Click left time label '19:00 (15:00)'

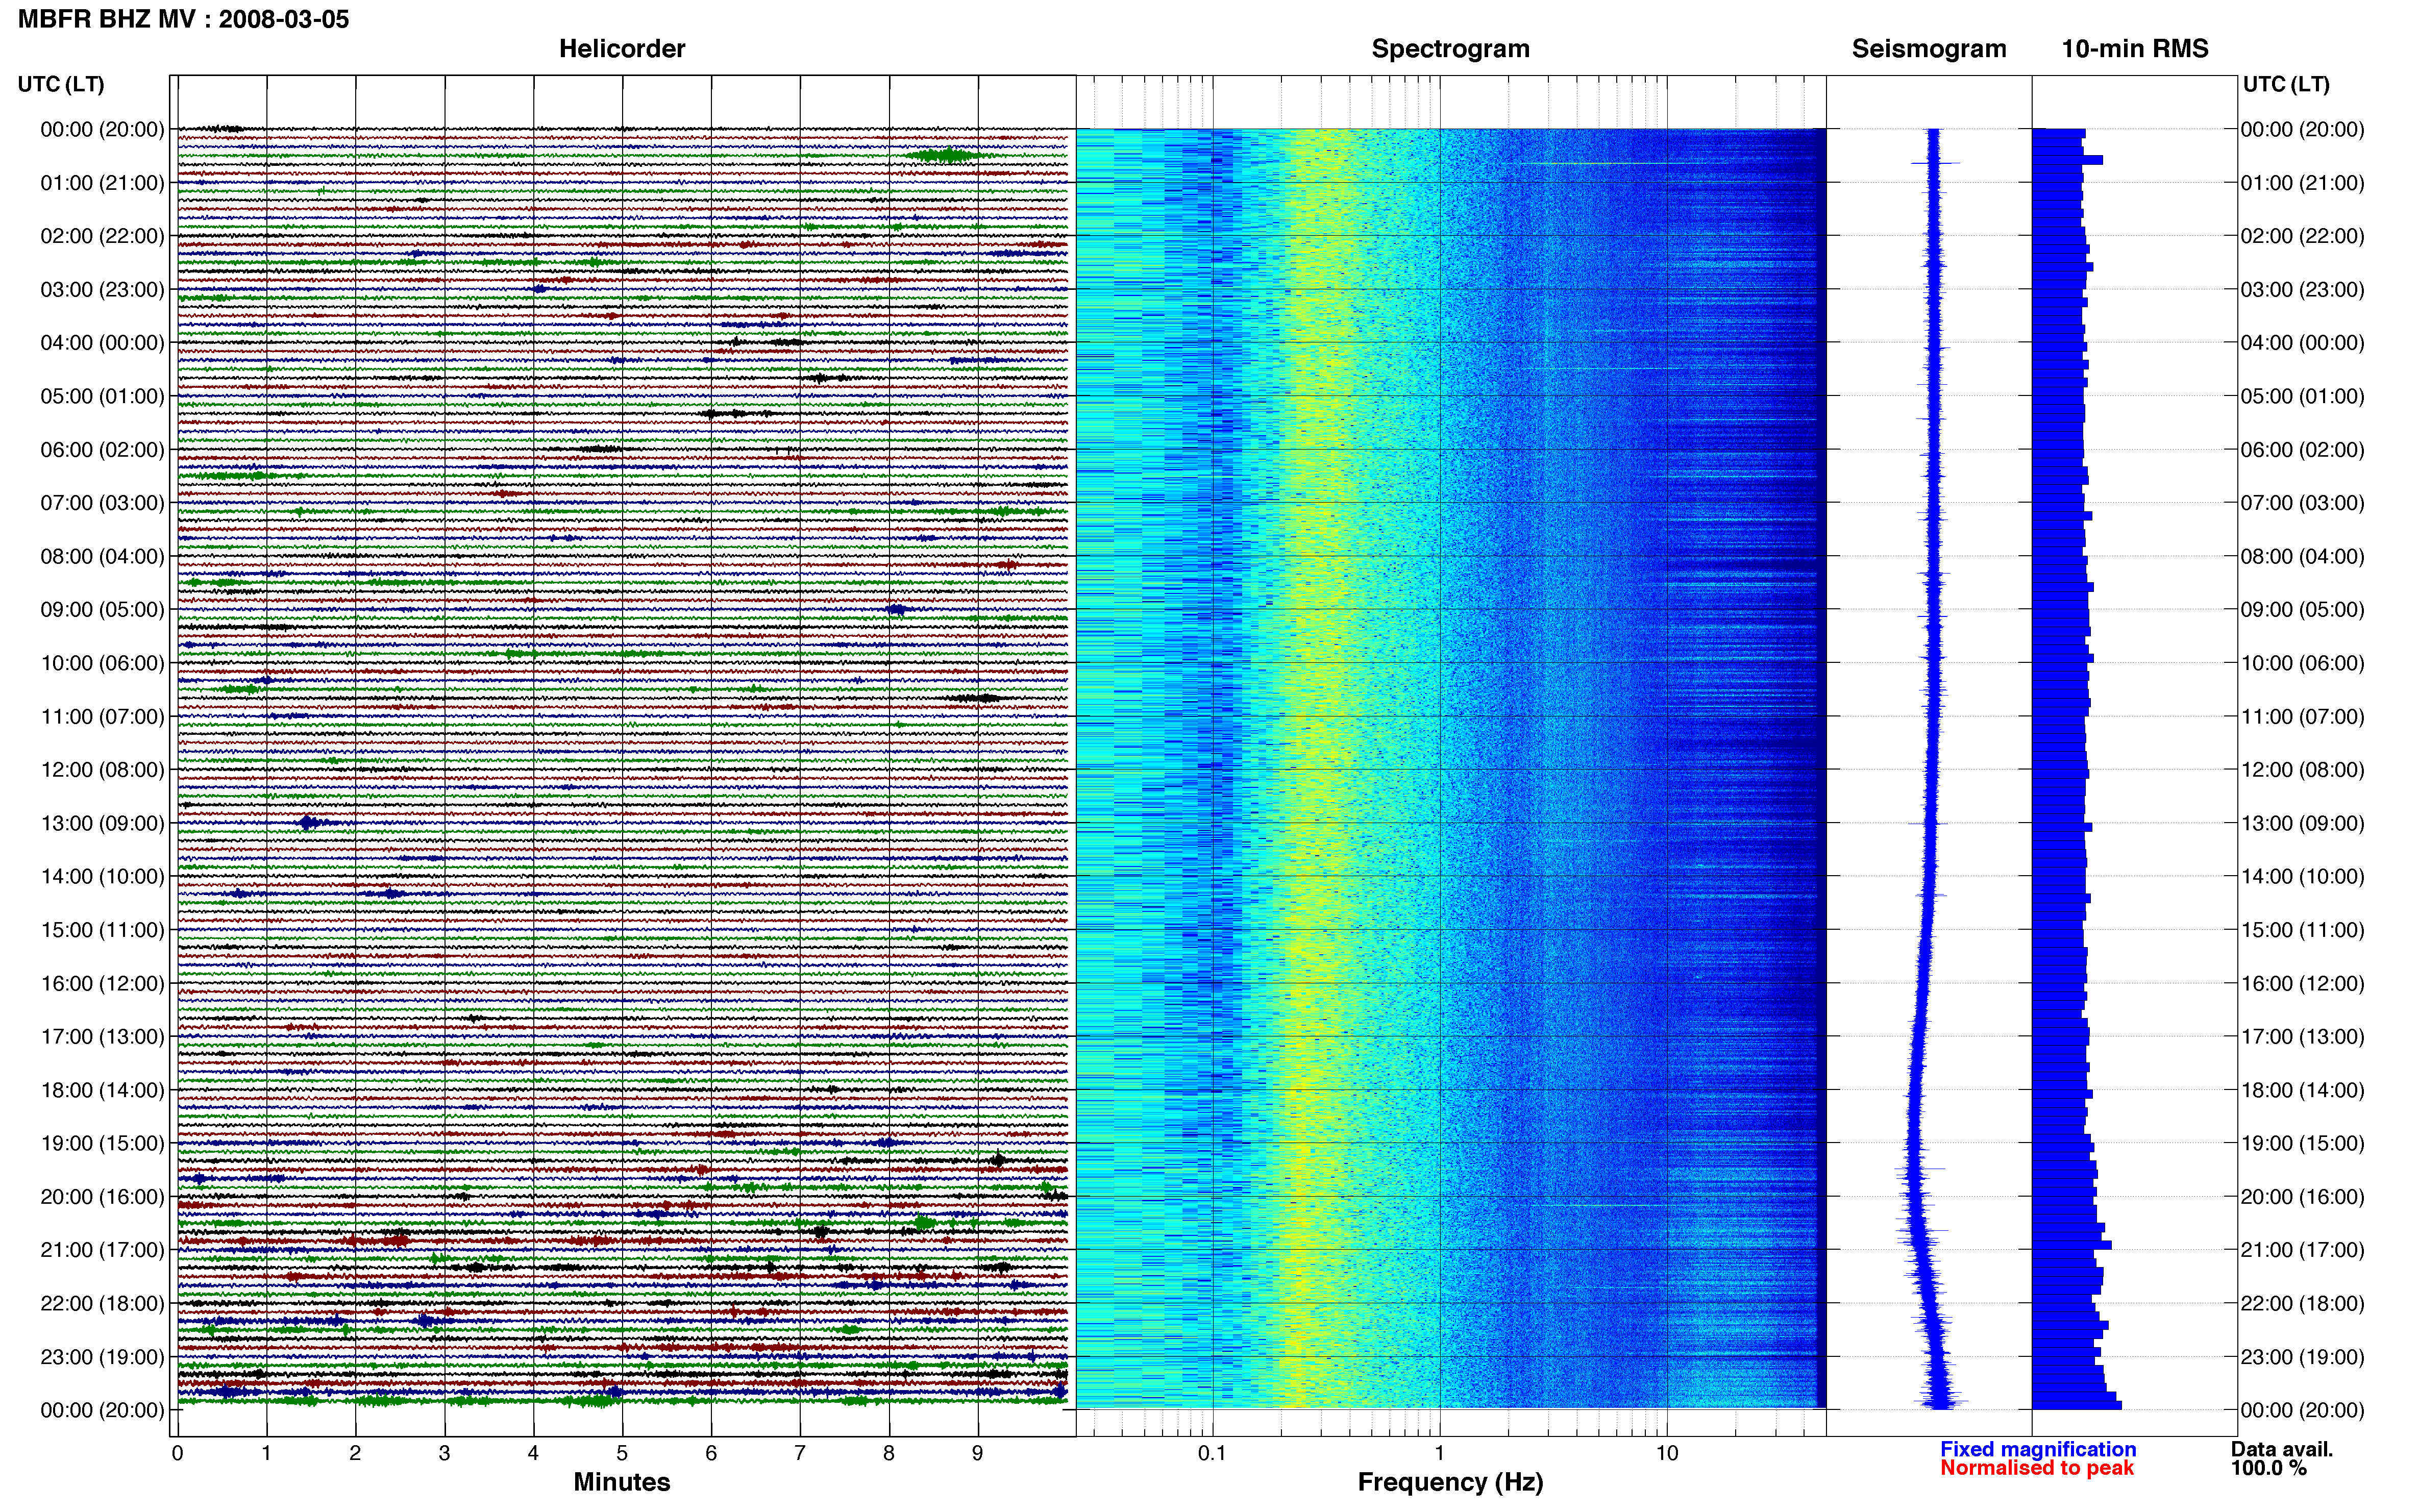tap(102, 1143)
